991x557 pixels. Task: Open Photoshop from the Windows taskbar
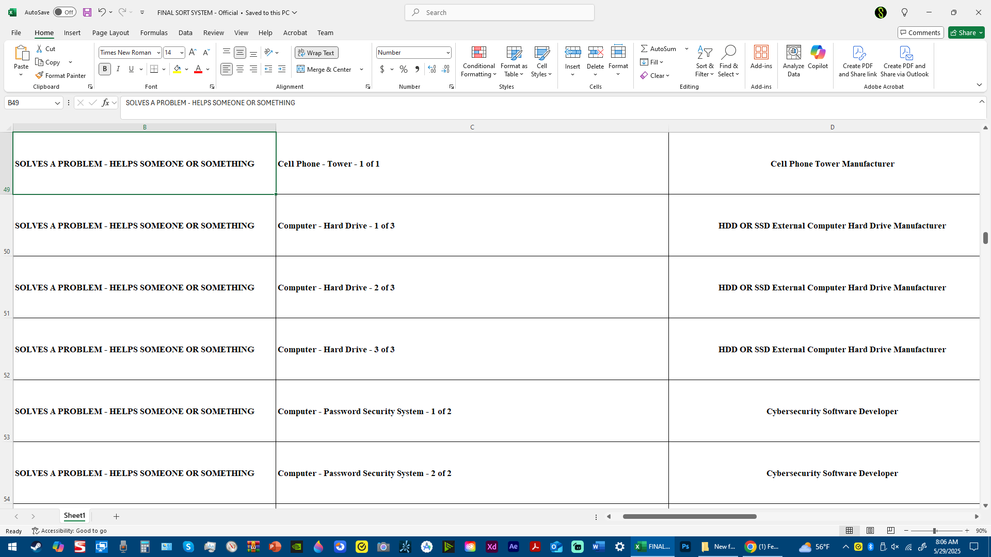[x=685, y=547]
